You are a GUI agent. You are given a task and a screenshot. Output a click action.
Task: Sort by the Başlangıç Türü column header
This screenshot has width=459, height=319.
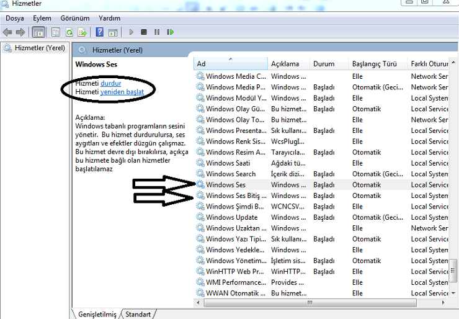(378, 63)
